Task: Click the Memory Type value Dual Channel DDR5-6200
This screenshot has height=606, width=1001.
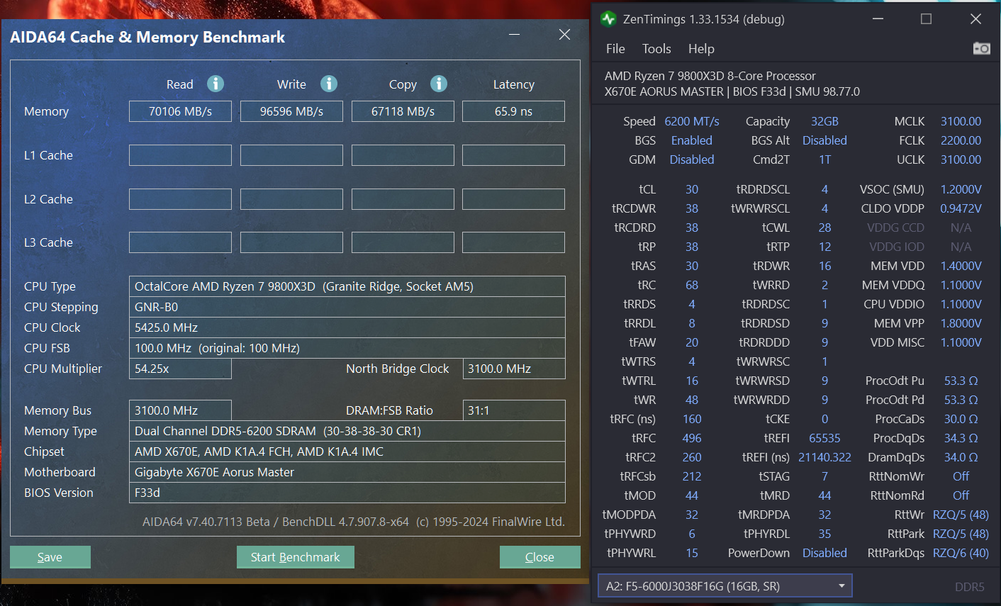Action: [x=347, y=431]
